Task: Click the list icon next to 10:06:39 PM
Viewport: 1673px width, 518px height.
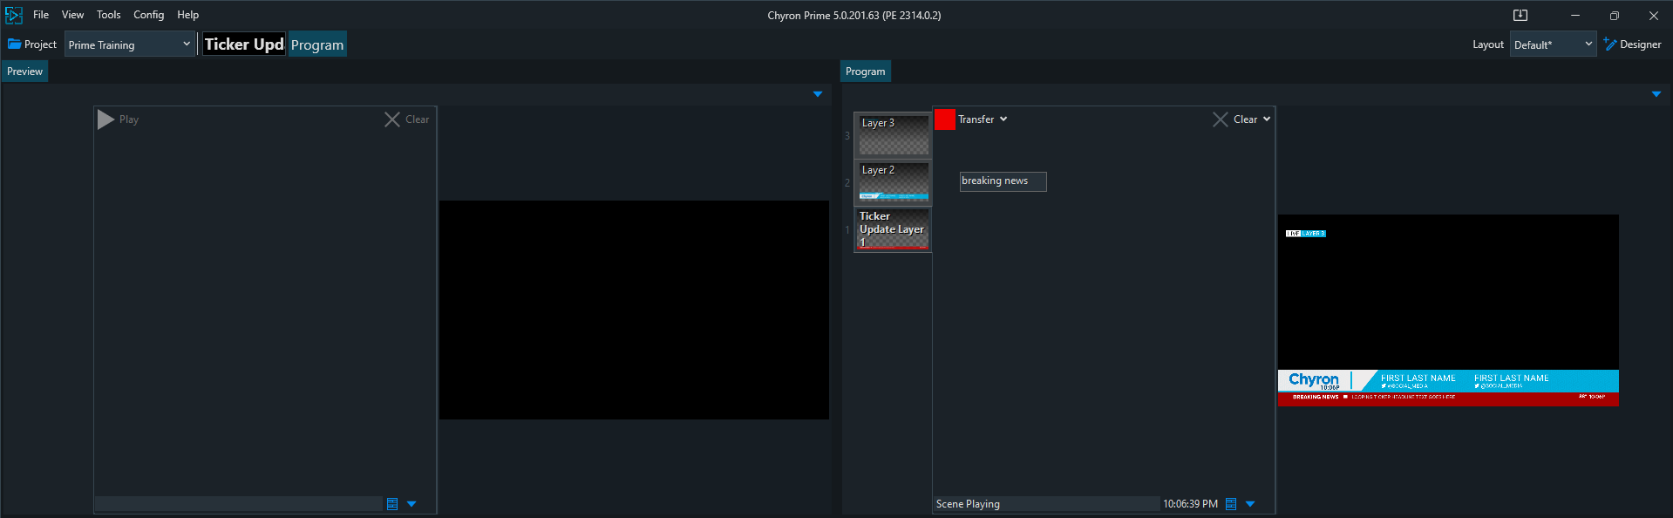Action: (x=1231, y=504)
